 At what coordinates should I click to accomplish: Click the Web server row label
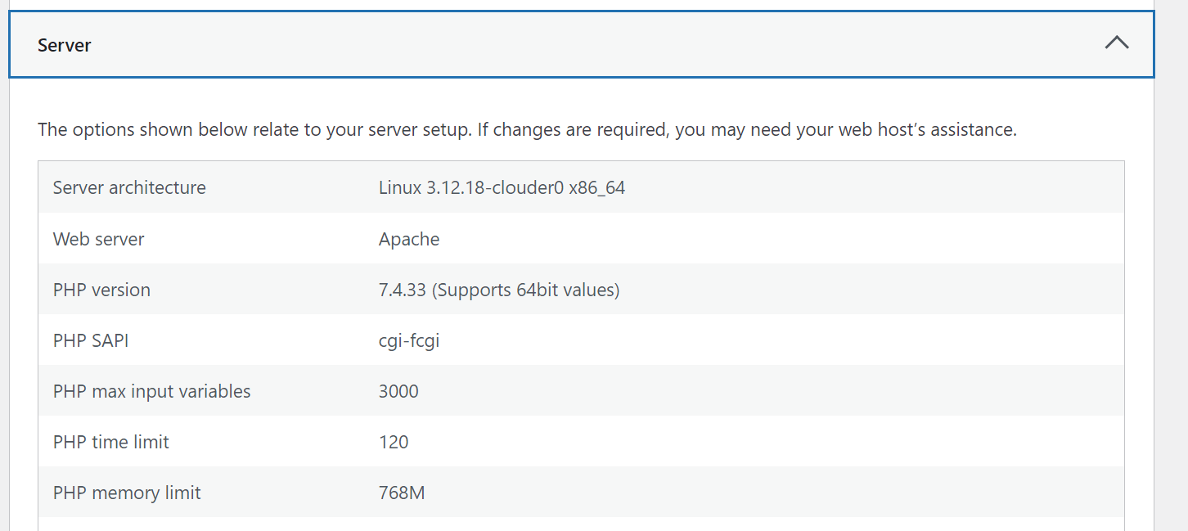click(x=98, y=239)
